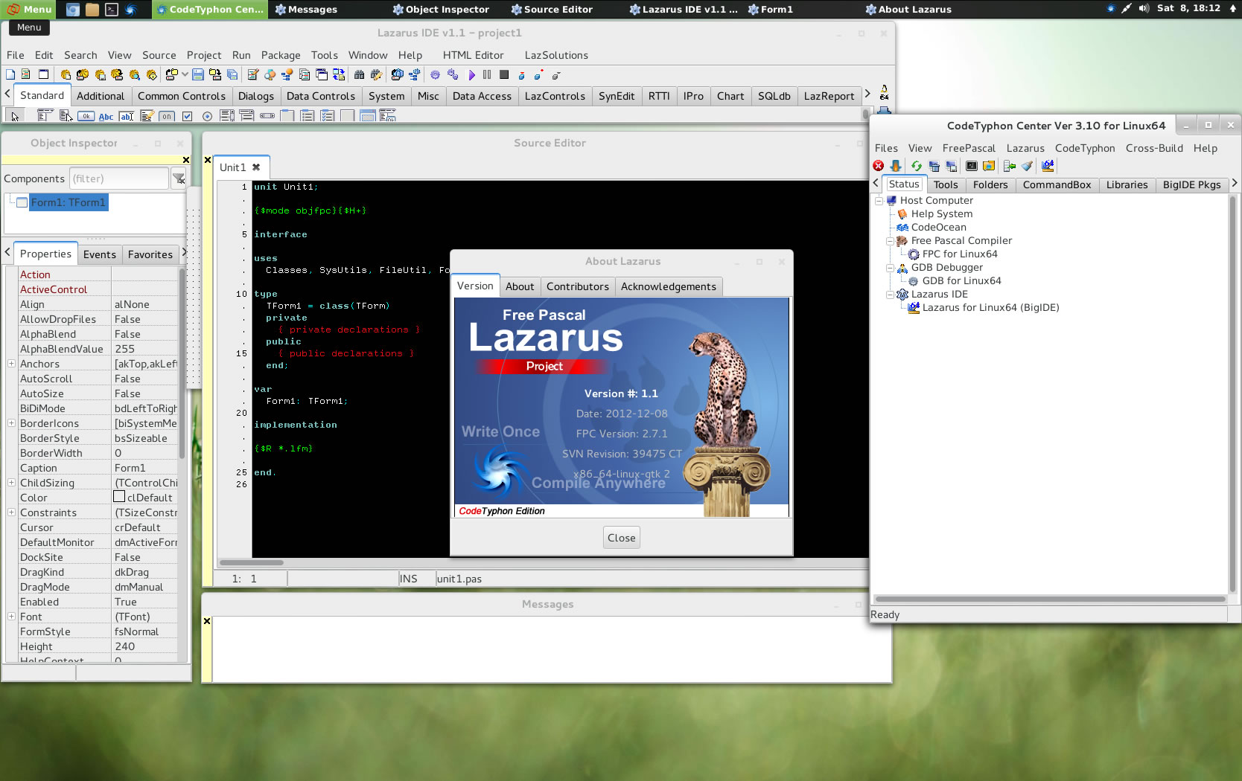
Task: Click the green Run arrow icon
Action: pyautogui.click(x=471, y=75)
